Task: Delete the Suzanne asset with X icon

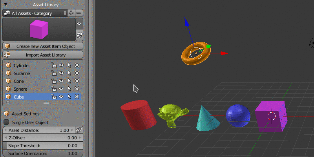Action: coord(77,73)
